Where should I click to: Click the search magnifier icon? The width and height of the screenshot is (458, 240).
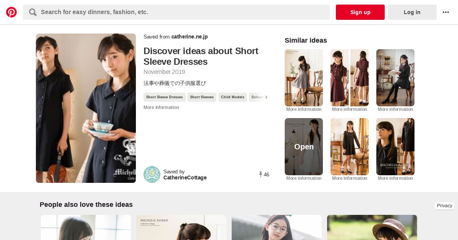click(33, 12)
